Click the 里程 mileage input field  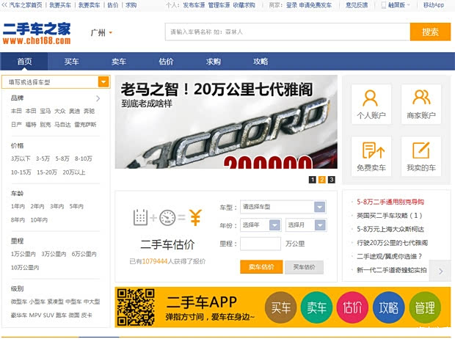pos(261,244)
